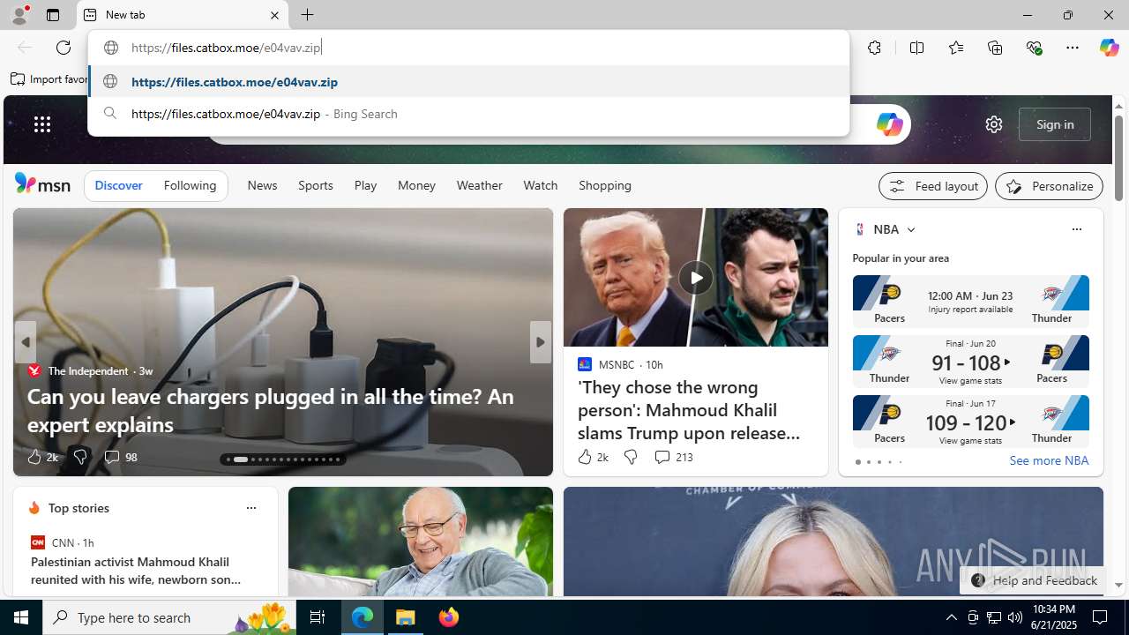Open Firefox from taskbar
The width and height of the screenshot is (1129, 635).
click(x=448, y=617)
